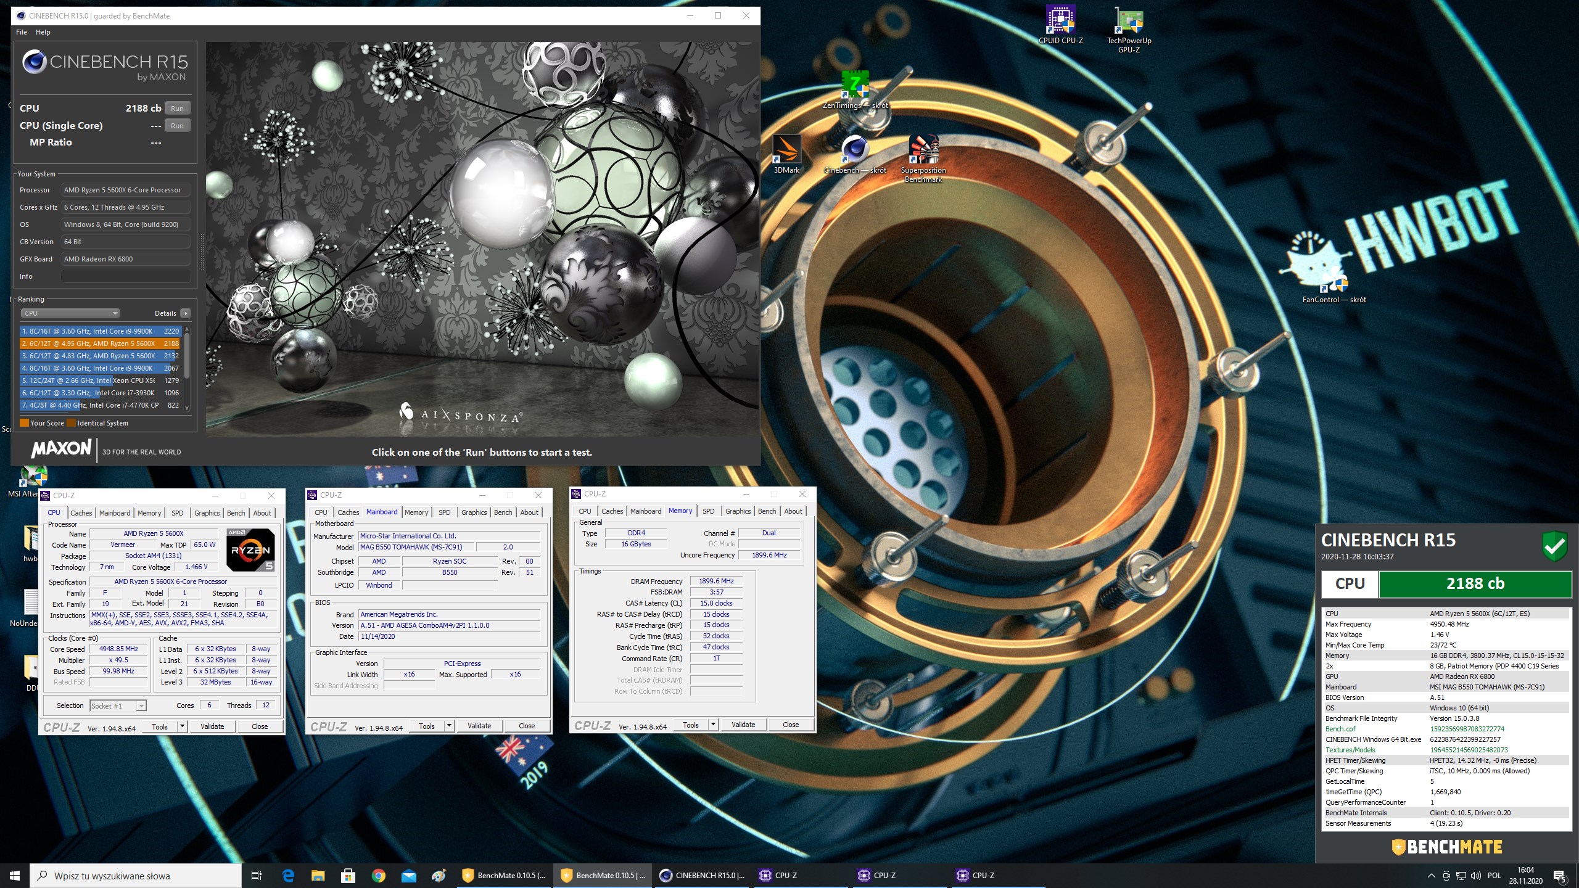Click the ranking Details arrow button
This screenshot has height=888, width=1579.
(186, 313)
